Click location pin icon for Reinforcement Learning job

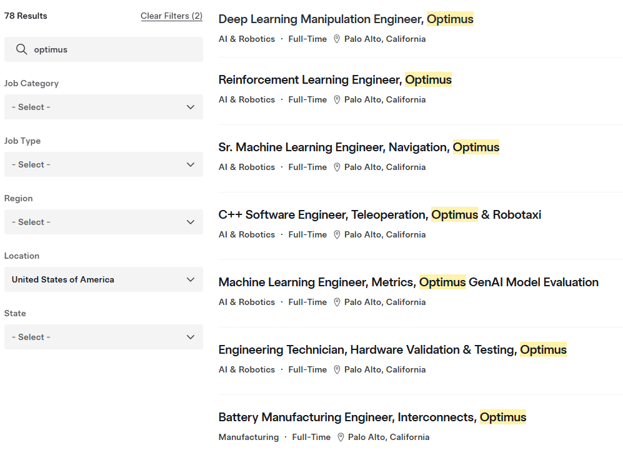click(x=337, y=99)
